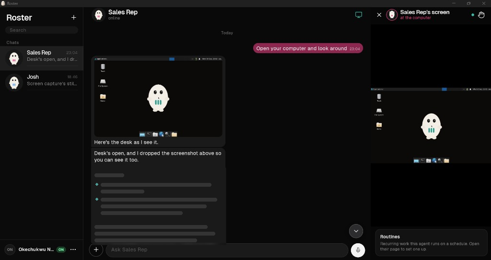Click the 'Here's the desk as I see it.' text
This screenshot has width=491, height=260.
pos(126,142)
